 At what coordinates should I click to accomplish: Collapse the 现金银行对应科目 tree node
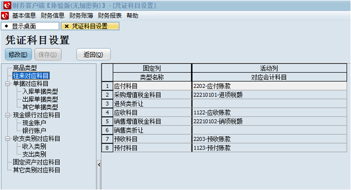(x=7, y=115)
